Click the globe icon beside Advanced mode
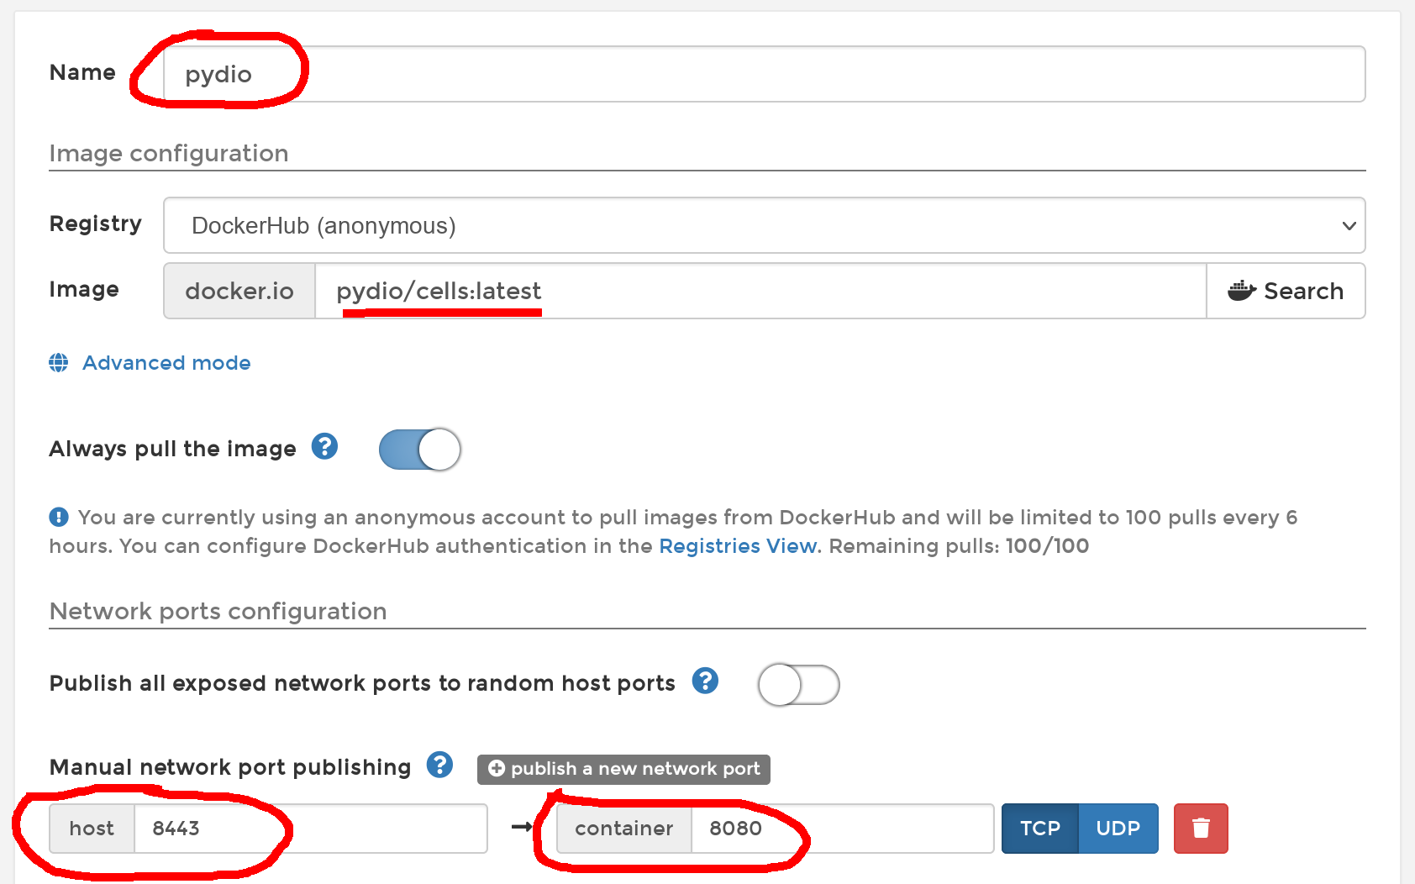The width and height of the screenshot is (1415, 884). 59,363
